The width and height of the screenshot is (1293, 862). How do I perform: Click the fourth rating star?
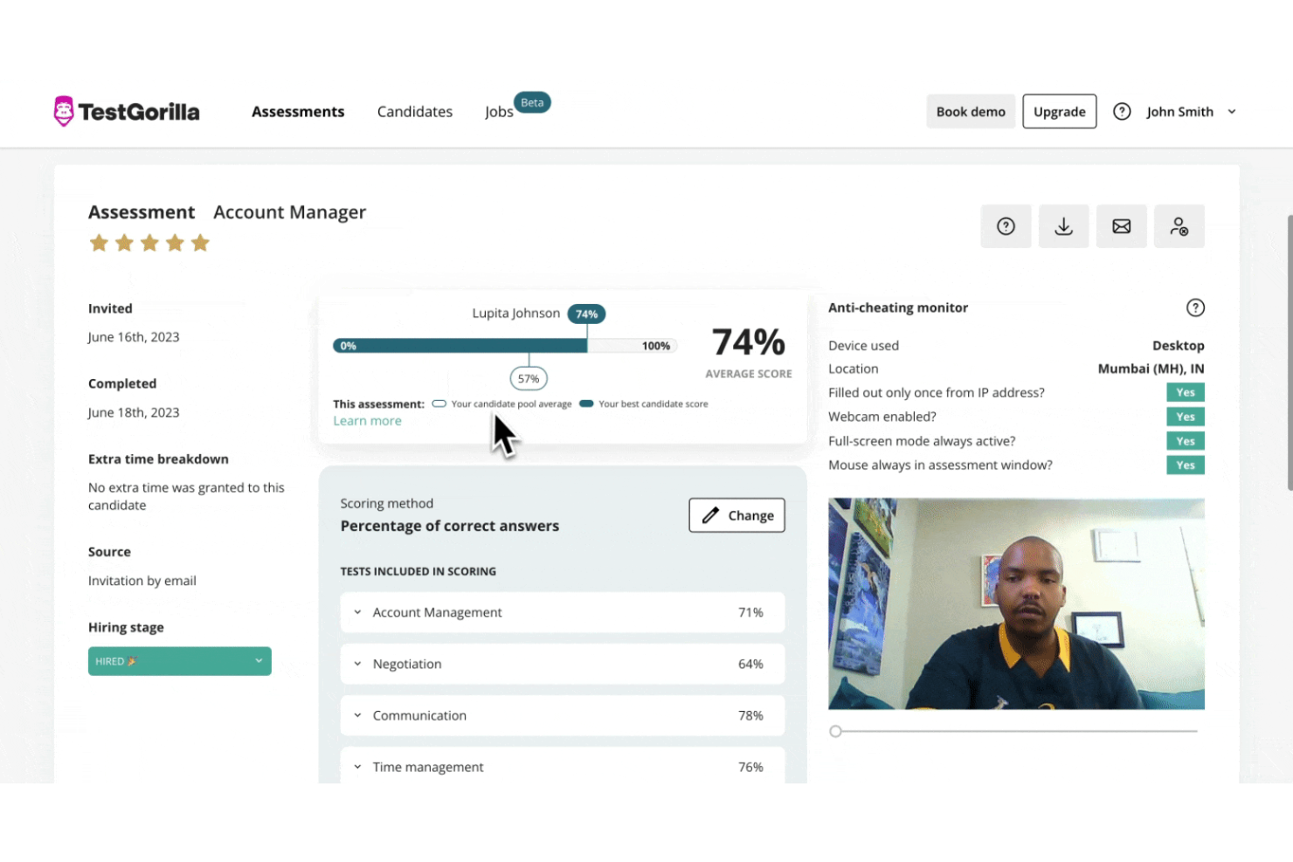coord(175,243)
